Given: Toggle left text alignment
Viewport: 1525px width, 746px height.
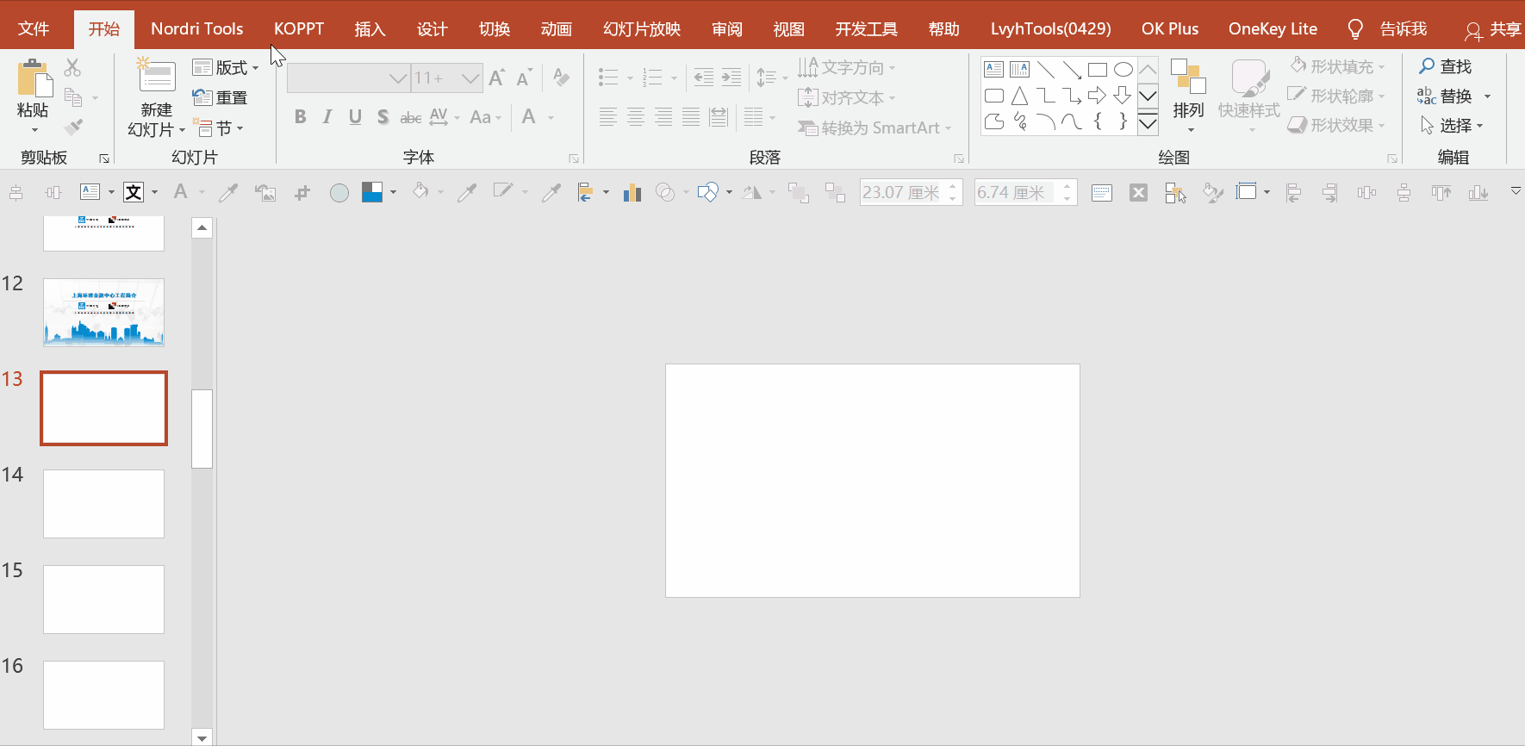Looking at the screenshot, I should click(608, 116).
